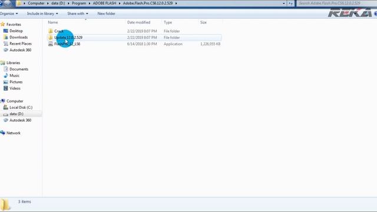Open the Share with dropdown
This screenshot has height=212, width=377.
pyautogui.click(x=78, y=14)
